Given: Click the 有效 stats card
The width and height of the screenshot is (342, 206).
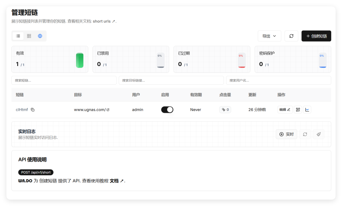Looking at the screenshot, I should [50, 59].
